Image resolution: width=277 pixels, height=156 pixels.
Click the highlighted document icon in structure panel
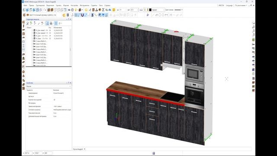(47, 23)
